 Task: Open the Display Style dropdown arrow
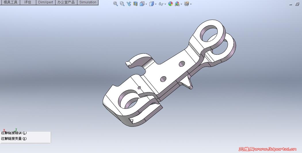[156, 4]
